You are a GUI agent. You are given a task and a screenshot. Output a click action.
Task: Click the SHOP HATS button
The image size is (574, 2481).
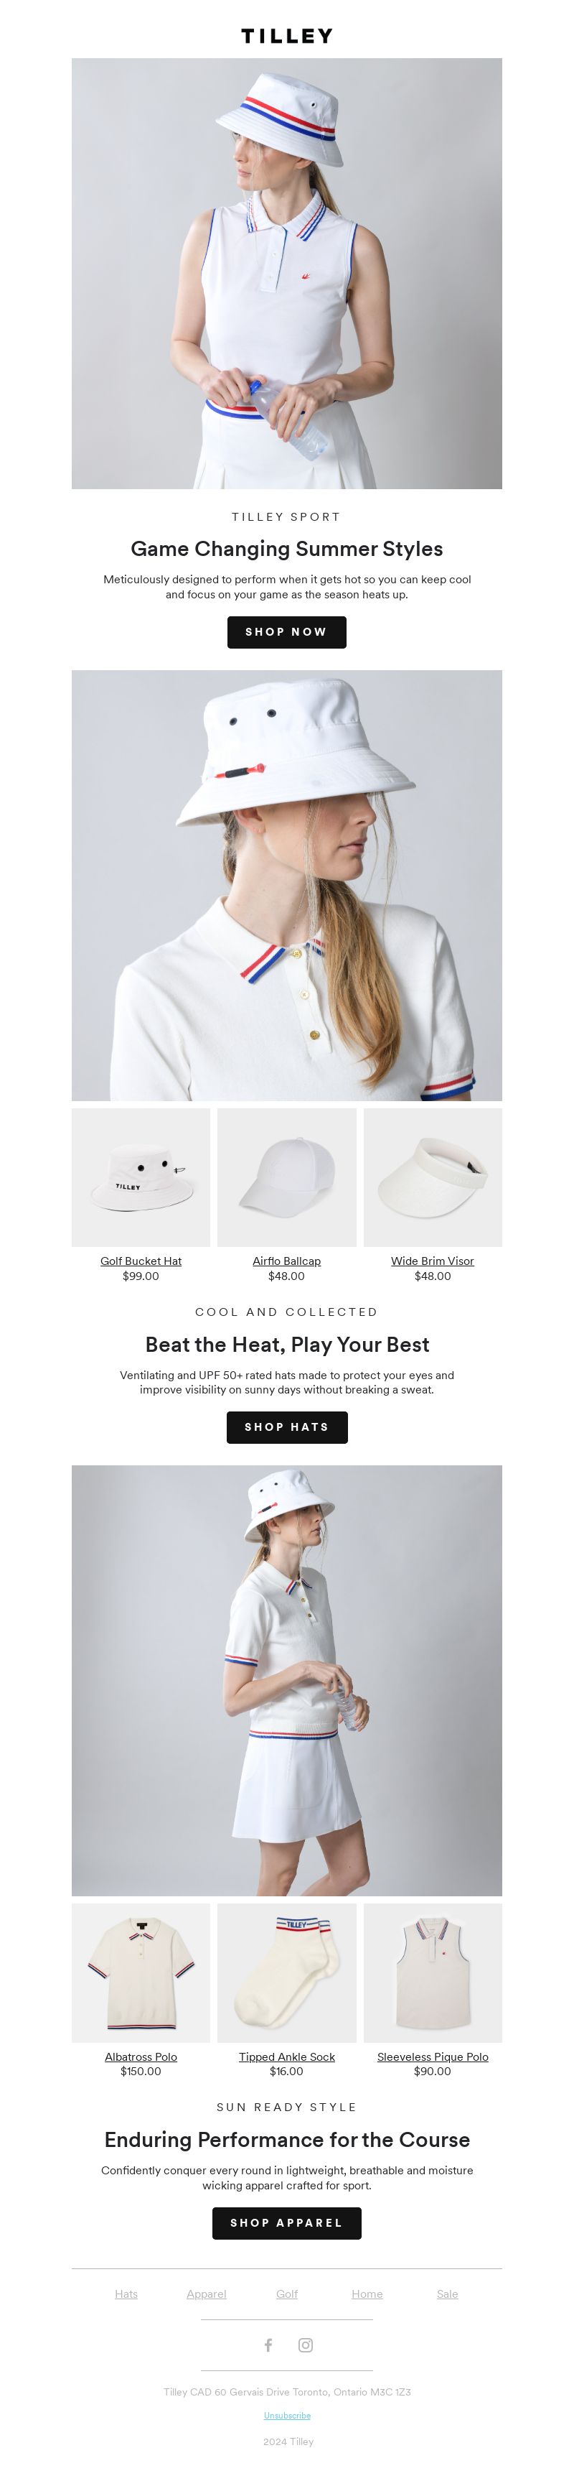click(x=286, y=1427)
